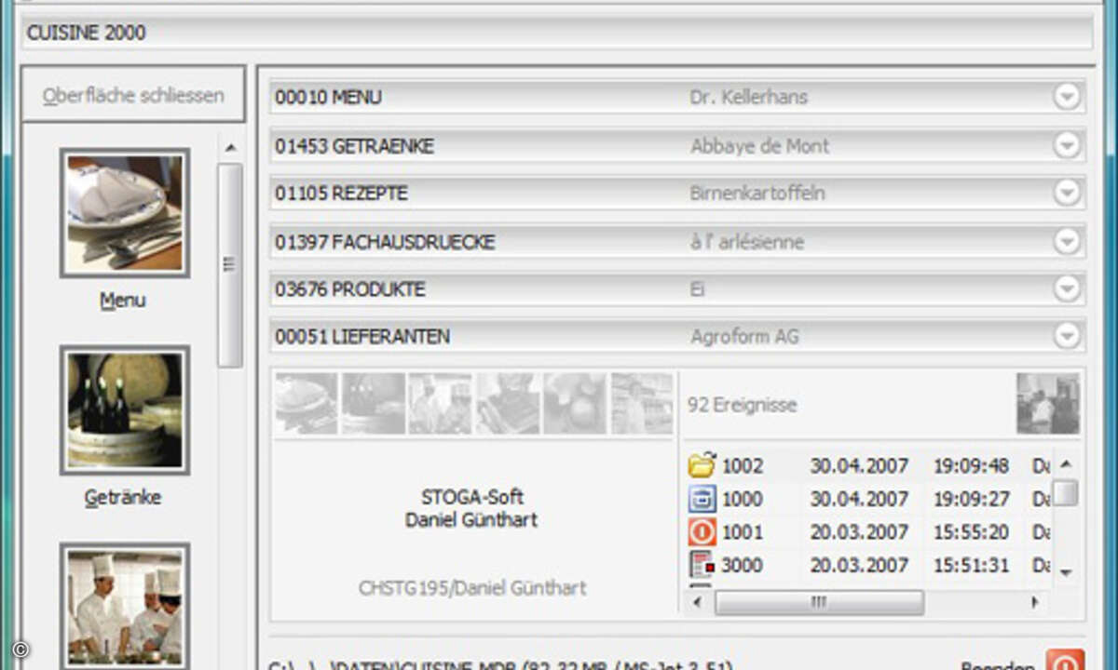Click the event list horizontal scrollbar
The image size is (1118, 670).
pyautogui.click(x=820, y=603)
